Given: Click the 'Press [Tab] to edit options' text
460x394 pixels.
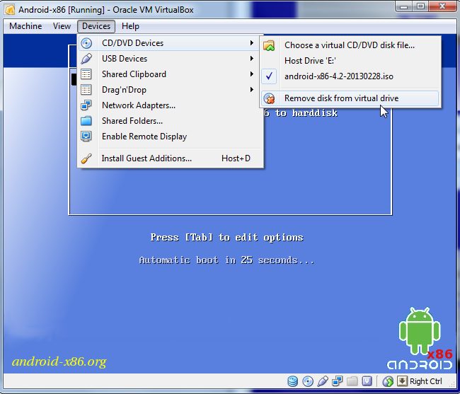Looking at the screenshot, I should pos(226,237).
